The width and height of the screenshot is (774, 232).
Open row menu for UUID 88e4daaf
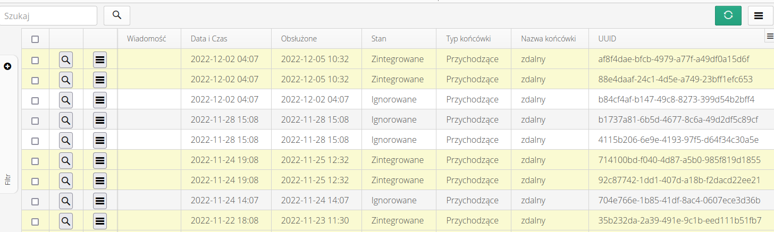(99, 80)
